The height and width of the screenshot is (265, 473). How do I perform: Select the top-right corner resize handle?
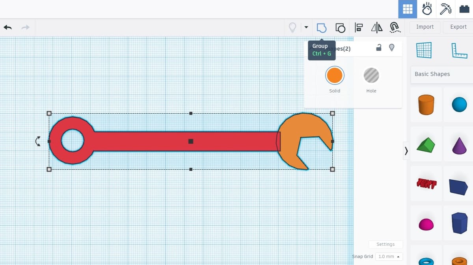332,113
